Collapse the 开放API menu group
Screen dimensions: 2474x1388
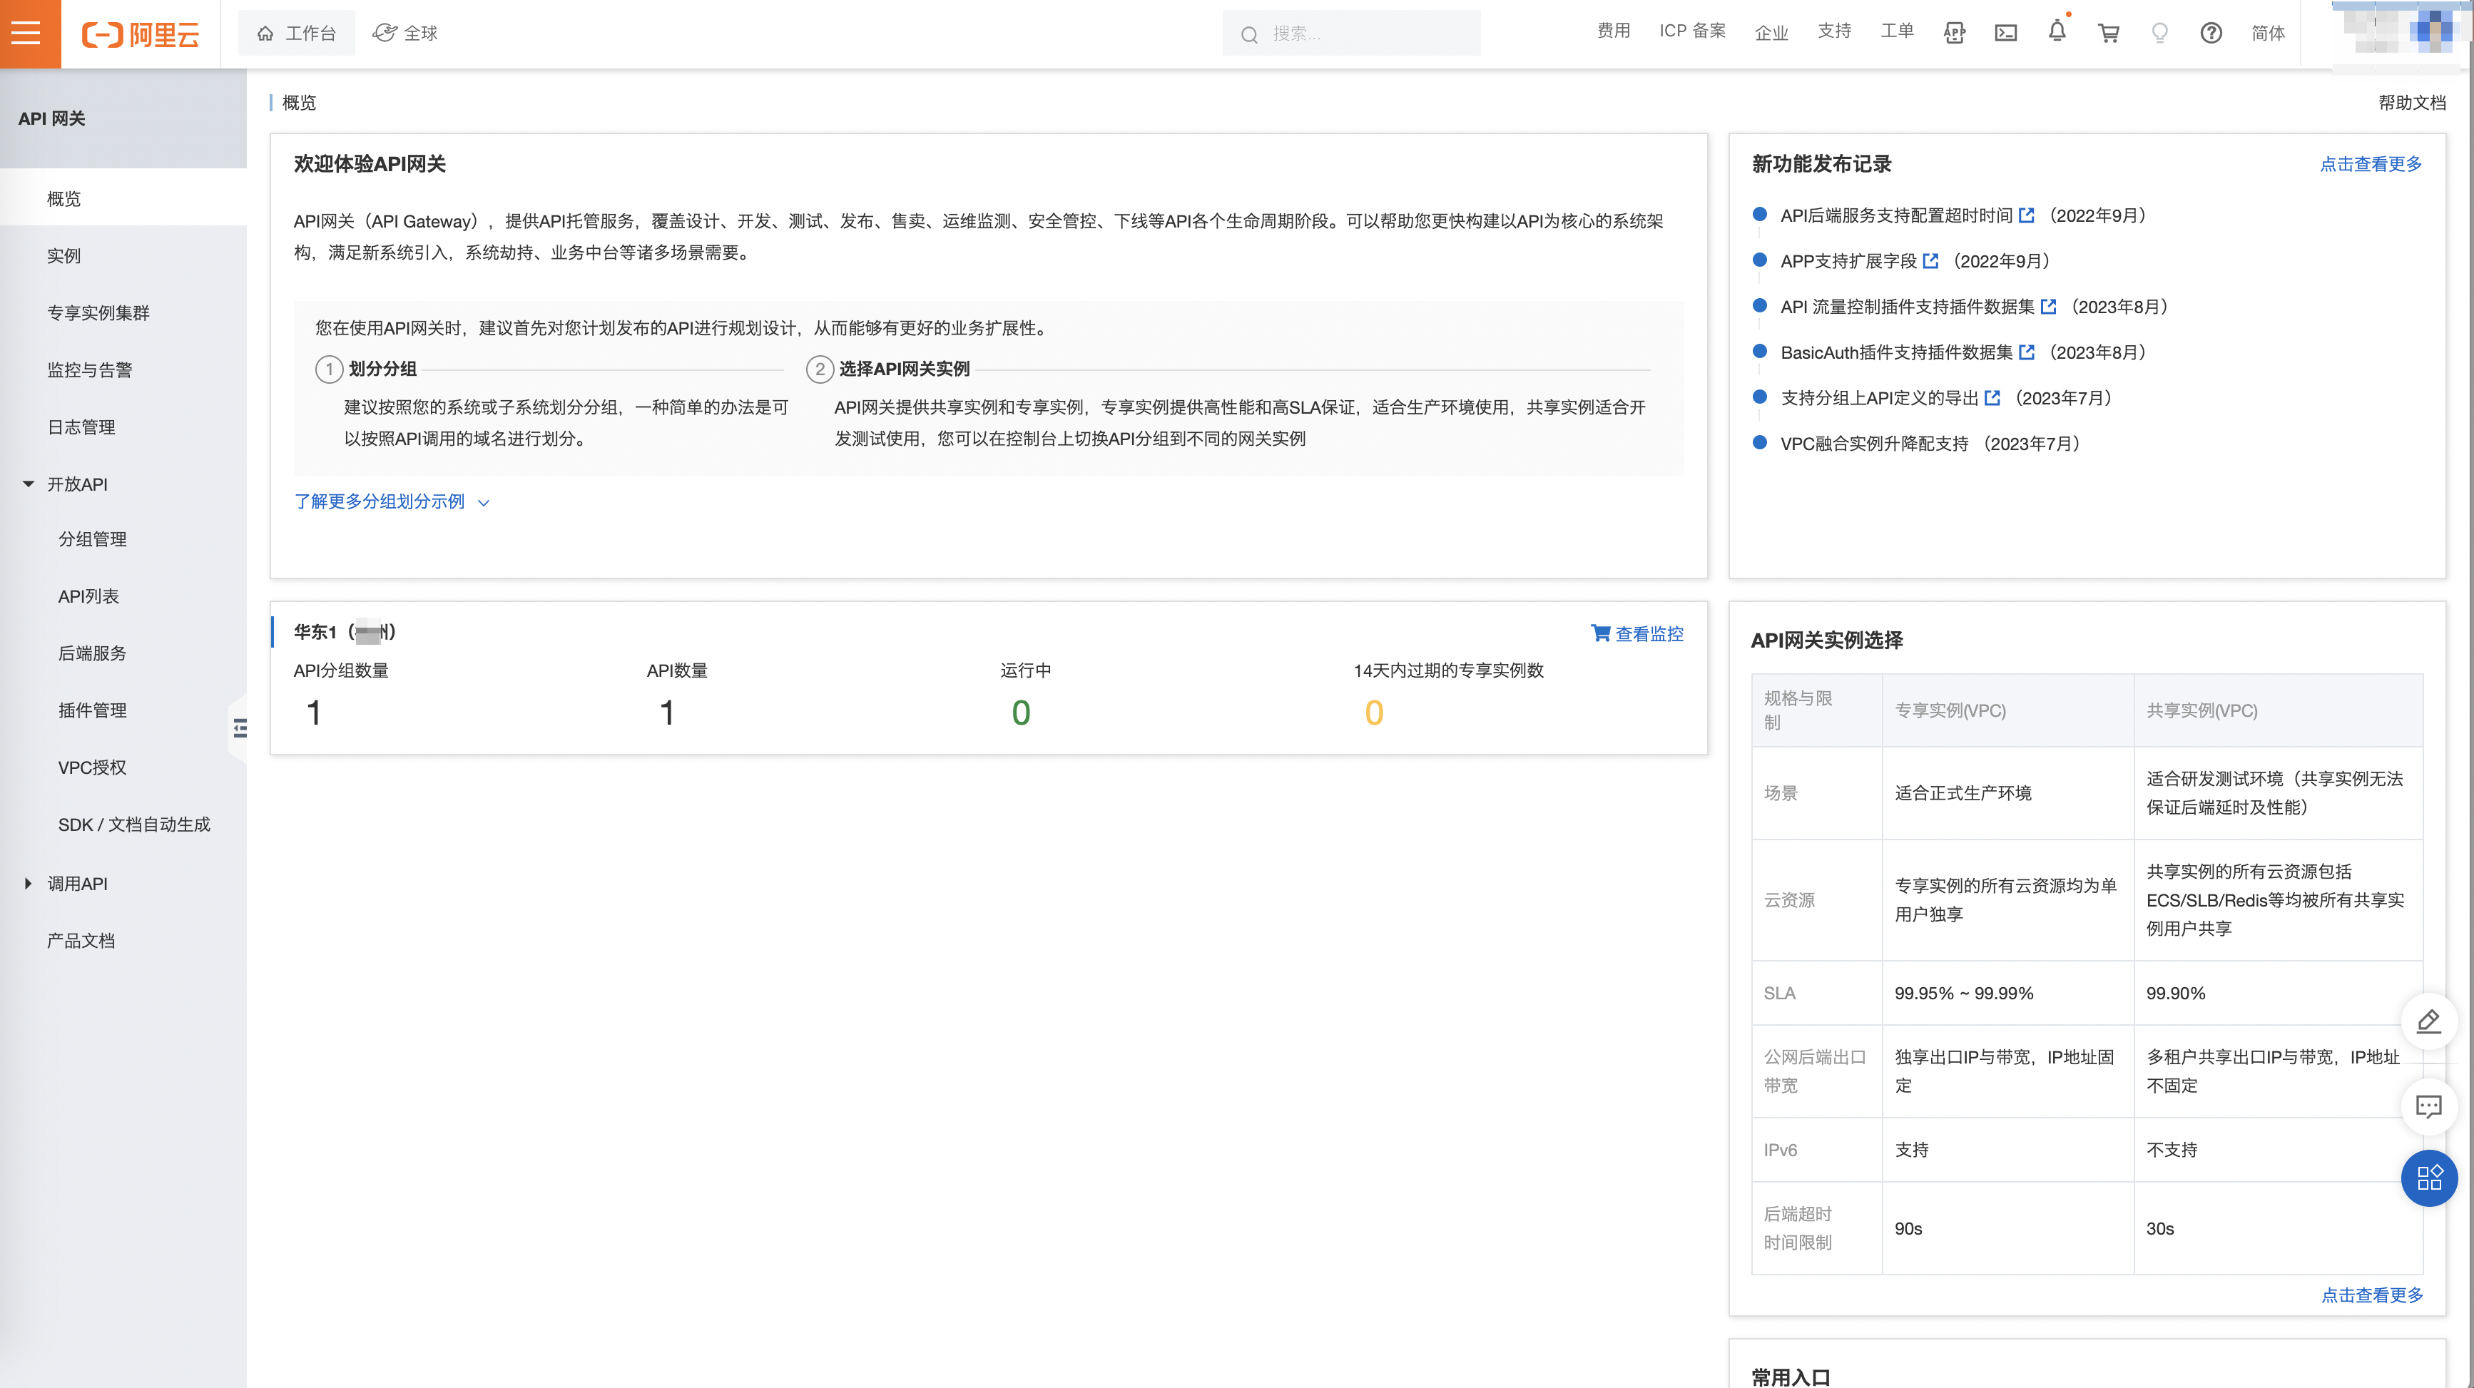pos(29,484)
